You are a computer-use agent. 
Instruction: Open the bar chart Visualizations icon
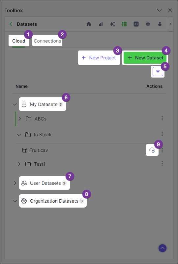[x=101, y=24]
